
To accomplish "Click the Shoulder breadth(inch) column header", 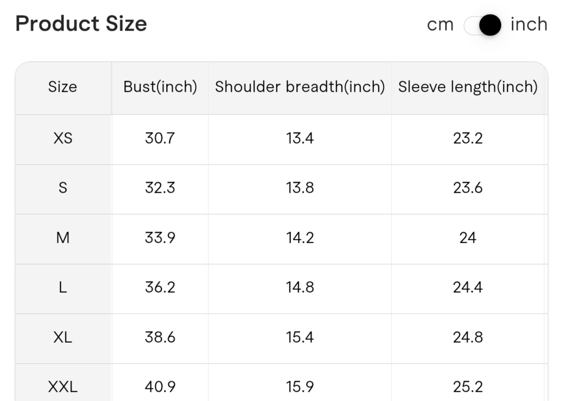I will point(299,87).
